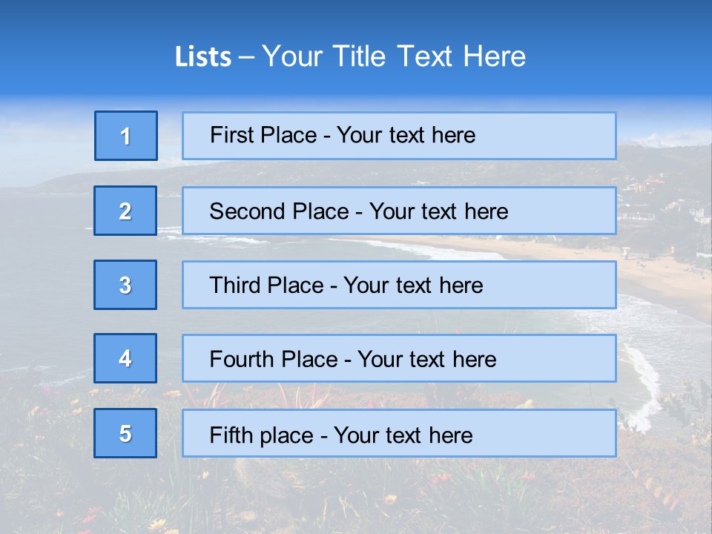Screen dimensions: 712x534
Task: Select the number 2 square
Action: [x=125, y=211]
